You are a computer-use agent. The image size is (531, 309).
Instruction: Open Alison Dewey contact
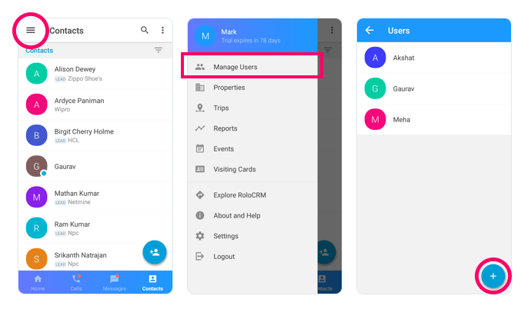click(x=95, y=74)
